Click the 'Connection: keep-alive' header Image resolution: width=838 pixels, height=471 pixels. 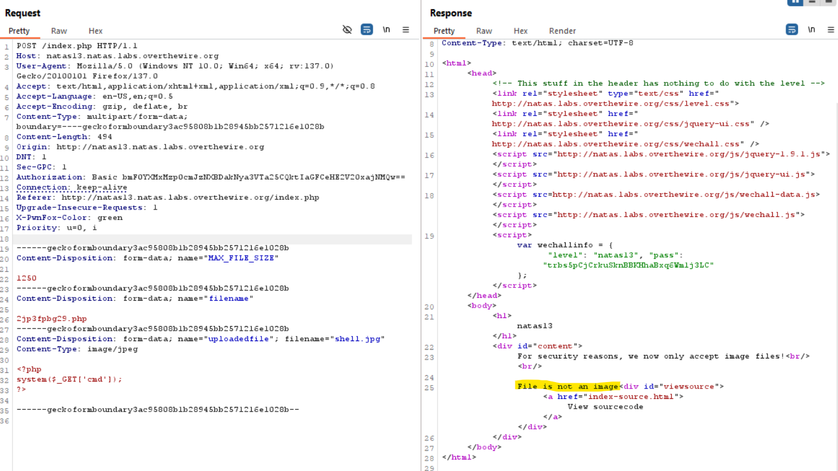point(72,187)
